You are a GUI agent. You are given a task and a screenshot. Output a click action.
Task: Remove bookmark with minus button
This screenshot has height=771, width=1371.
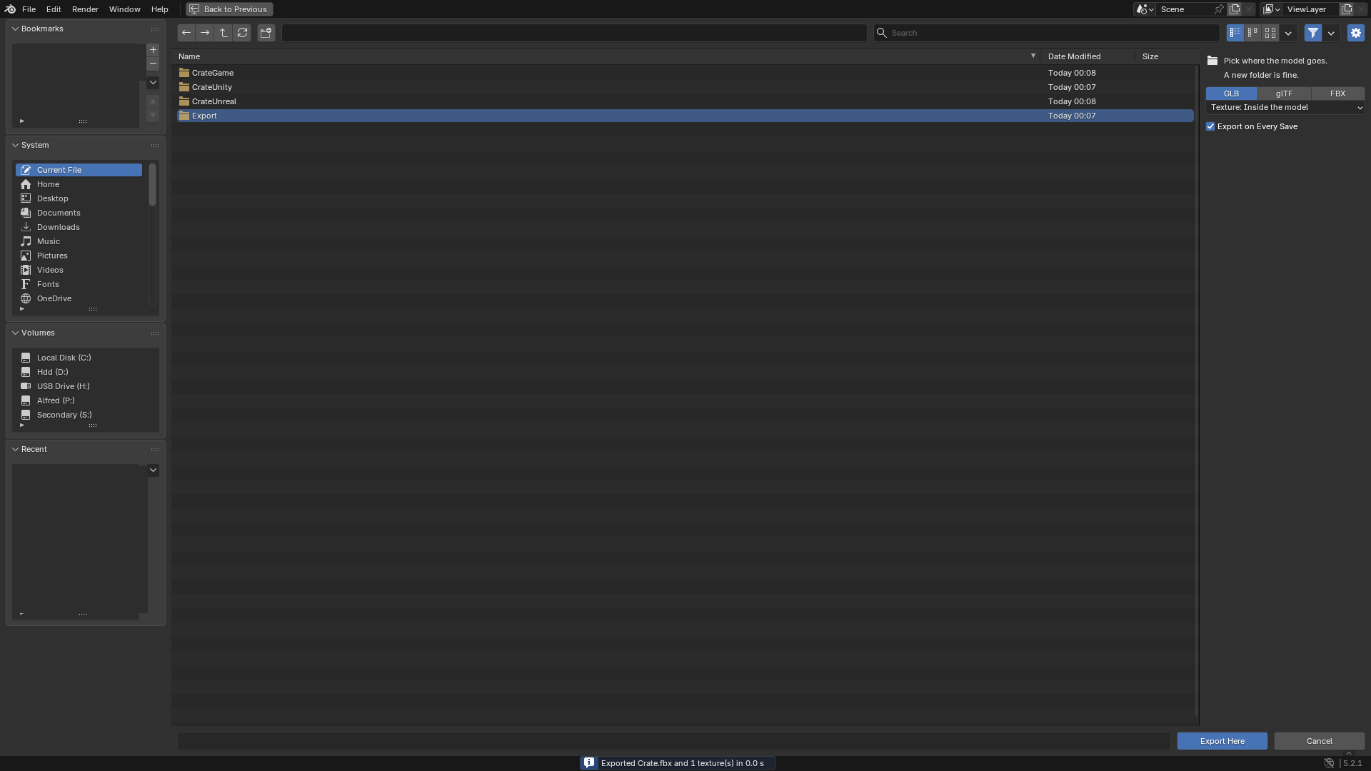[x=153, y=64]
